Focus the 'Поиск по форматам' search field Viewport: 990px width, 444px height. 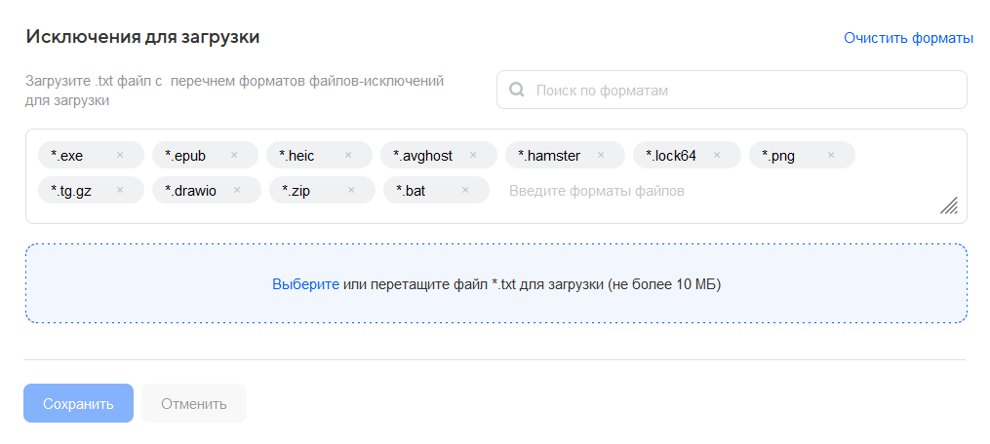(741, 91)
